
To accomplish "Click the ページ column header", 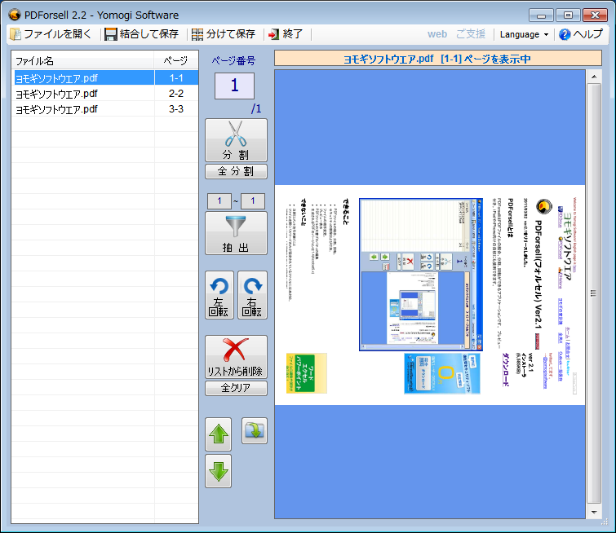I will coord(176,61).
